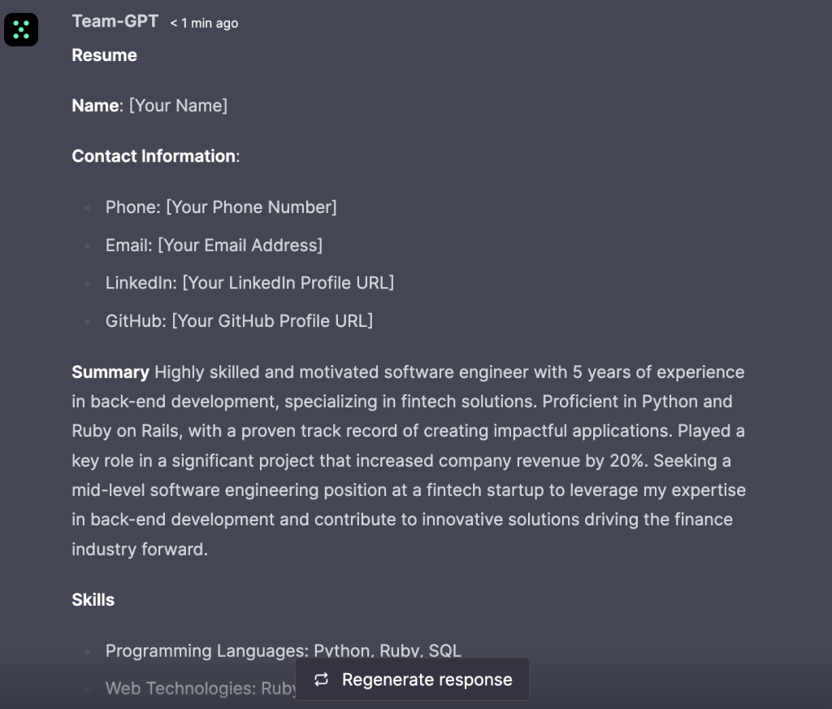Select the [Your Phone Number] placeholder
The height and width of the screenshot is (709, 832).
pyautogui.click(x=251, y=207)
